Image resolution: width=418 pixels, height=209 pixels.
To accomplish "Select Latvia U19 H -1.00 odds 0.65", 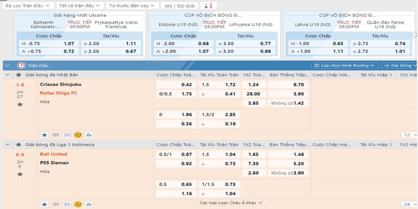I will [x=318, y=44].
